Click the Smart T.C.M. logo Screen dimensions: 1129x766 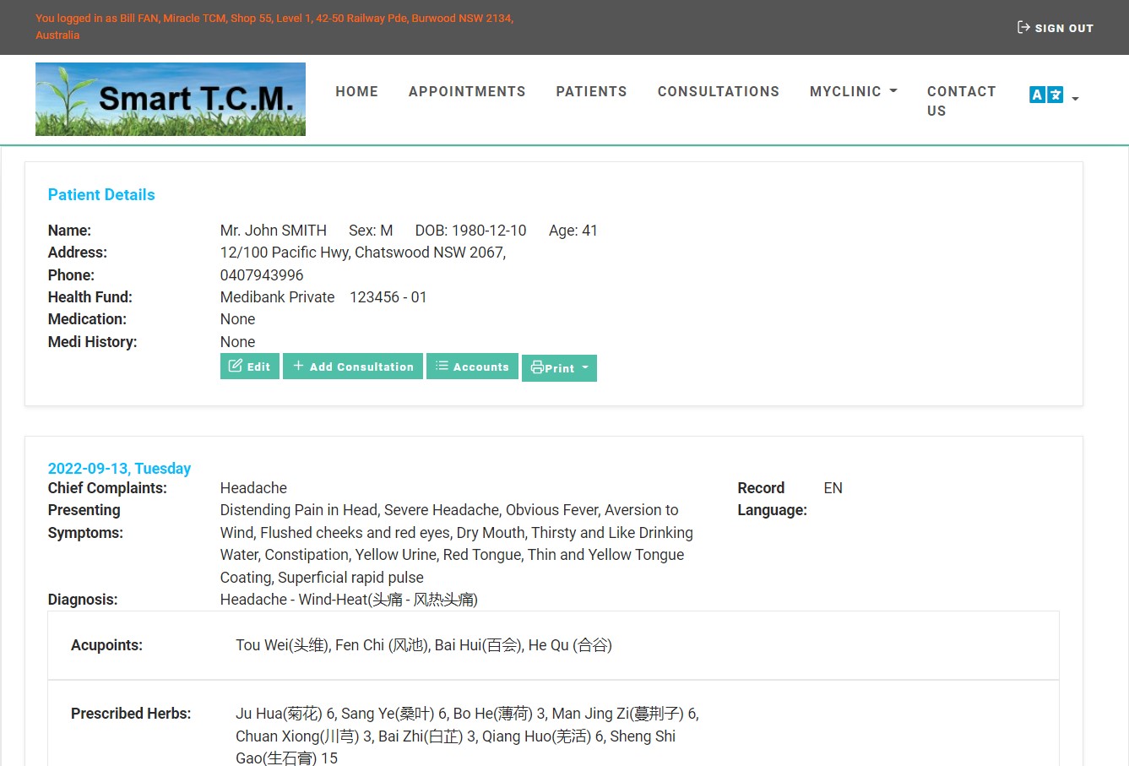[171, 99]
